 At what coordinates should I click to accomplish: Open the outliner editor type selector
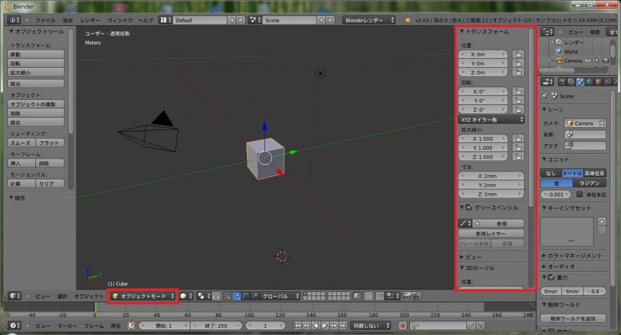(548, 32)
